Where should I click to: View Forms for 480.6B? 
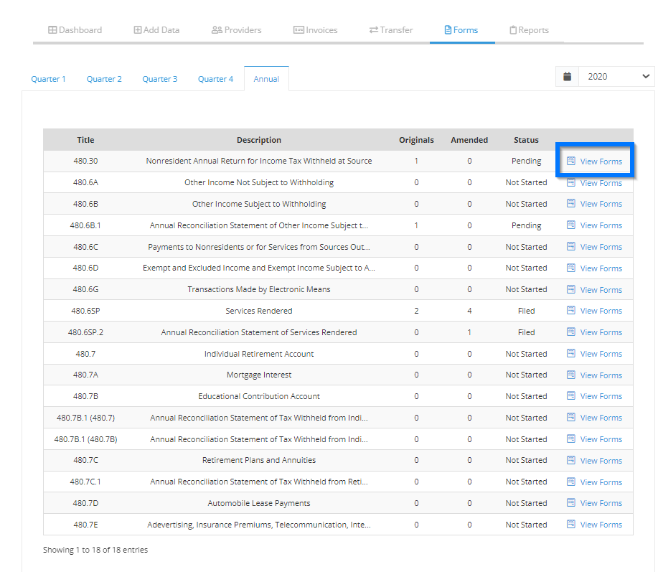pos(594,204)
